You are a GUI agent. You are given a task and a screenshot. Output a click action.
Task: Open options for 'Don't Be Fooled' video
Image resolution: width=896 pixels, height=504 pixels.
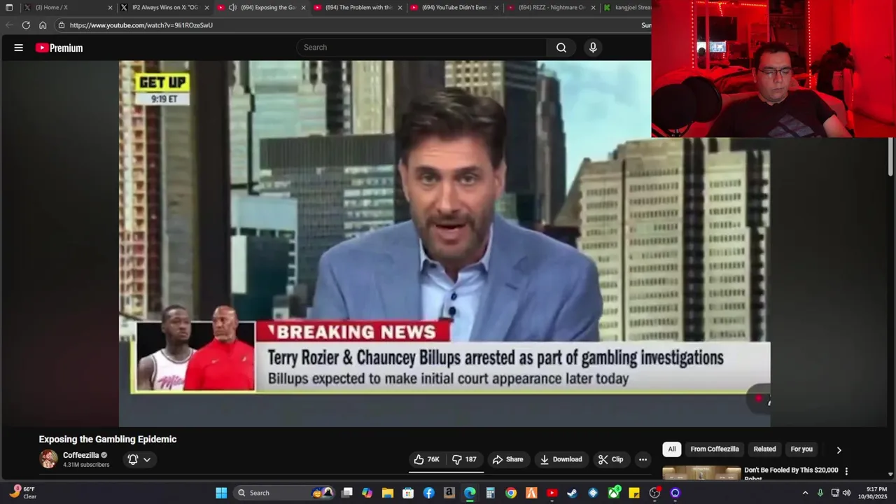(x=846, y=471)
